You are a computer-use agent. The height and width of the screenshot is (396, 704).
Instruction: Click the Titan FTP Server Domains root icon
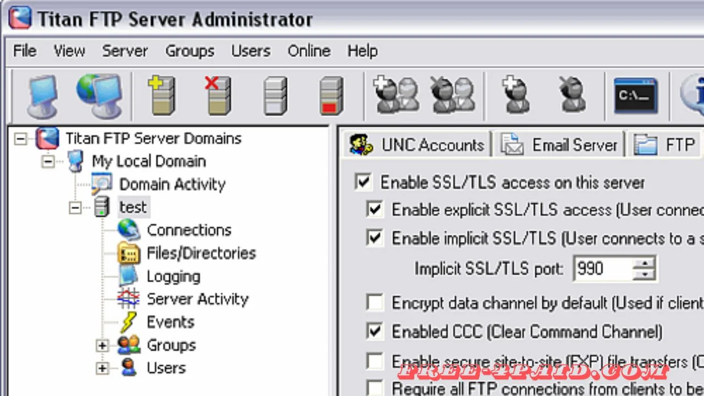(x=47, y=138)
